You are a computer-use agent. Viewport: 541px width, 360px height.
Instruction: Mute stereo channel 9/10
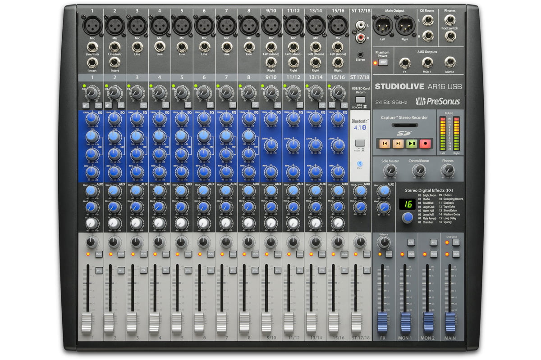tap(278, 254)
